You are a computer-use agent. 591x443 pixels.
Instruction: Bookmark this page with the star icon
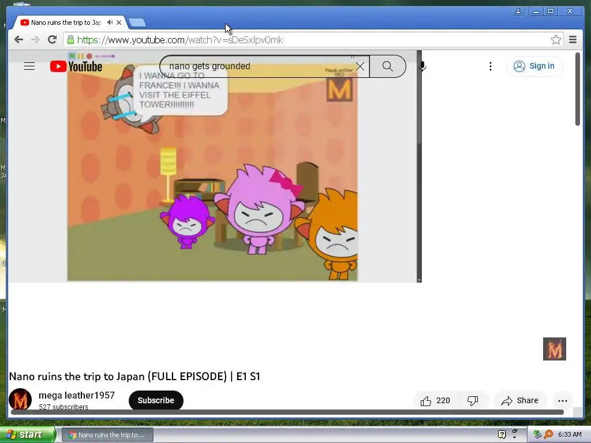coord(556,40)
